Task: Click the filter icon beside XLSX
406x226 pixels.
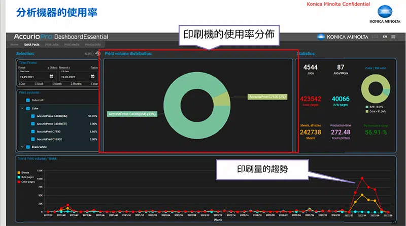Action: (x=97, y=54)
